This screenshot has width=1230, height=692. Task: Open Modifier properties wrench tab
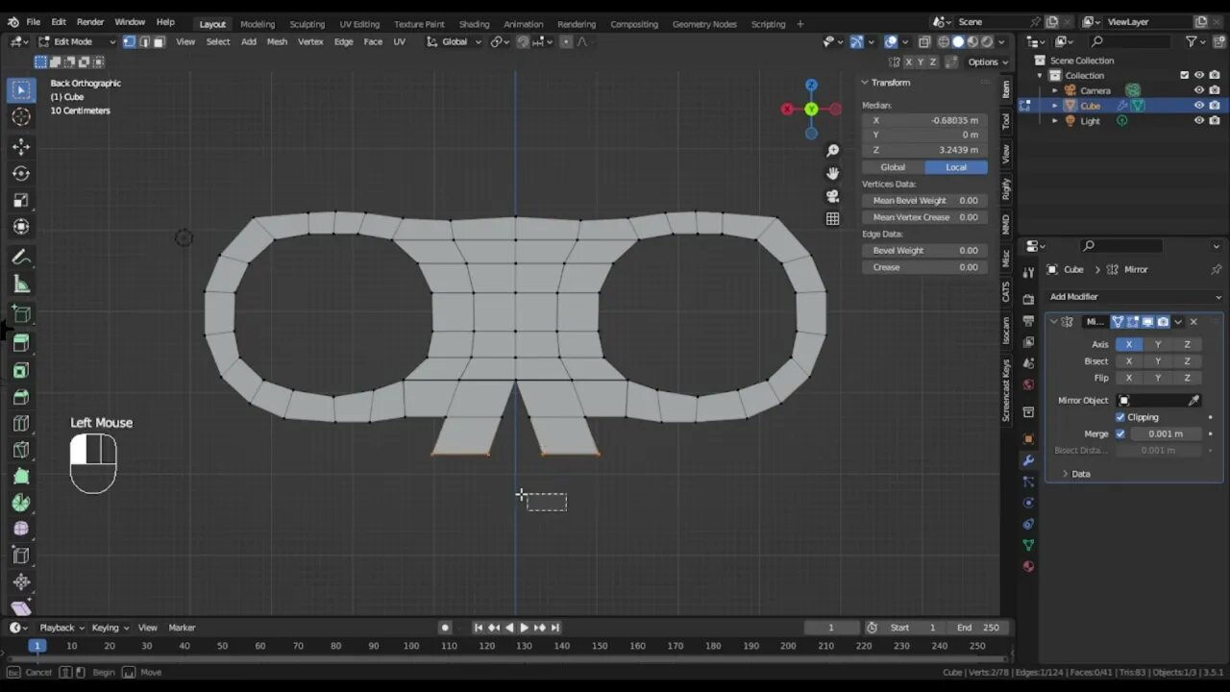tap(1028, 460)
